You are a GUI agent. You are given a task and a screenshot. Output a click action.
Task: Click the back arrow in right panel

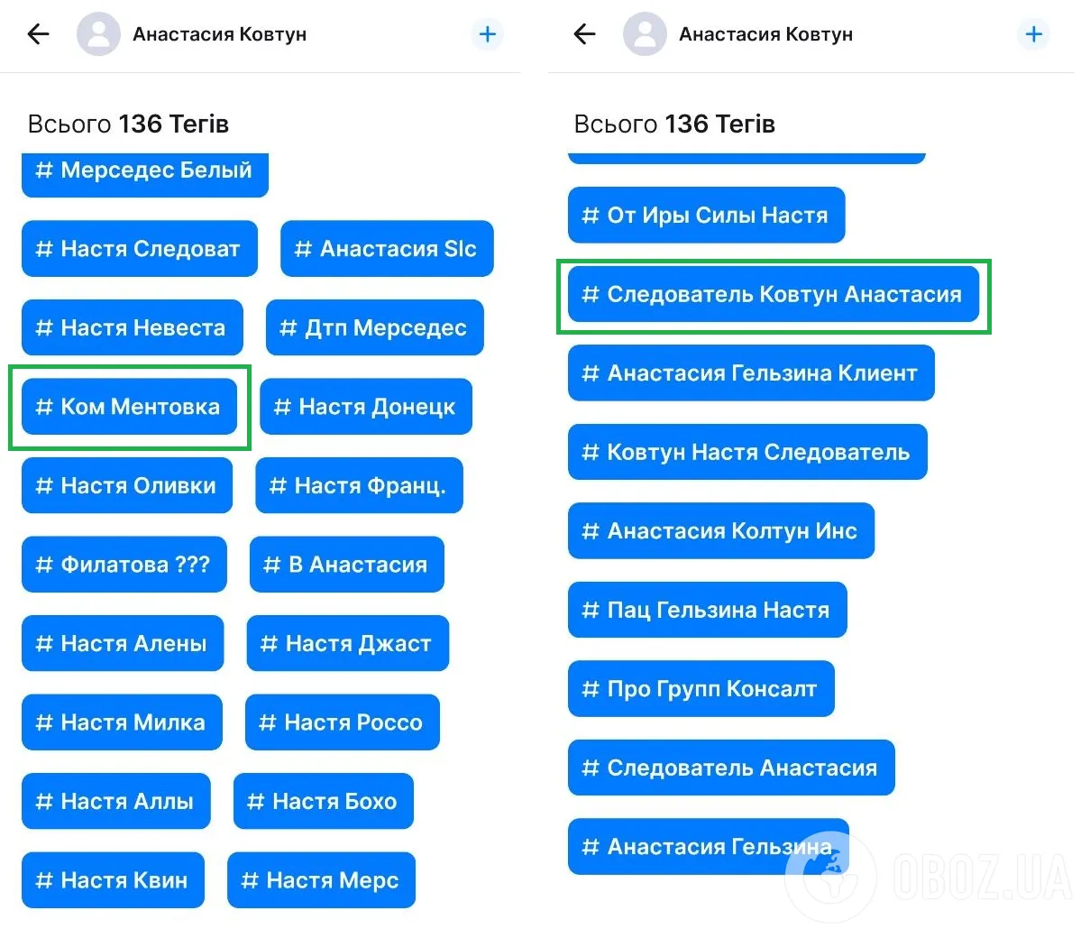585,34
